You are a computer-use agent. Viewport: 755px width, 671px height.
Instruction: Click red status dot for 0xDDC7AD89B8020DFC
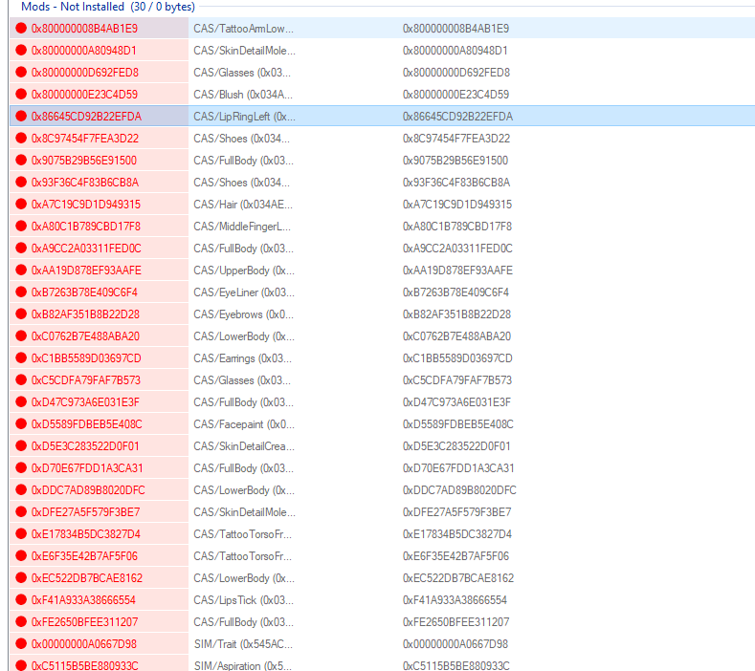point(21,489)
